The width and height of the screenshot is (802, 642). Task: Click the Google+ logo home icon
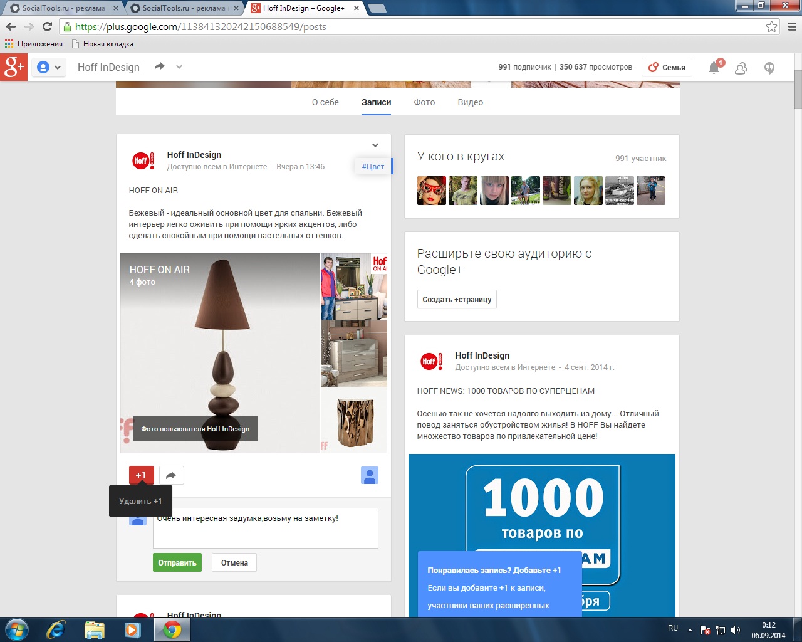pyautogui.click(x=14, y=67)
